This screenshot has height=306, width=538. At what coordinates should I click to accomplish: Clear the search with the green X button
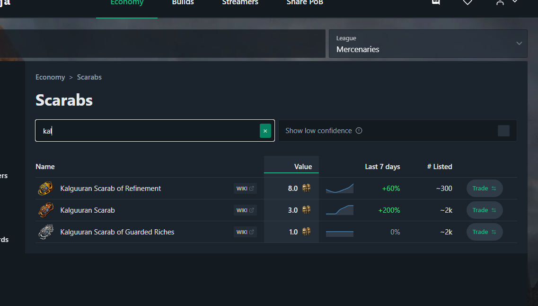tap(265, 131)
